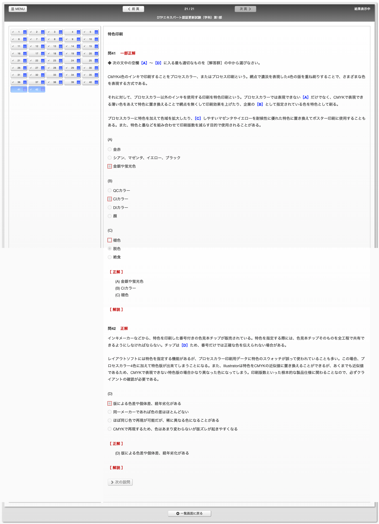Return to list via 一覧画面に戻る button
This screenshot has width=379, height=524.
[190, 513]
